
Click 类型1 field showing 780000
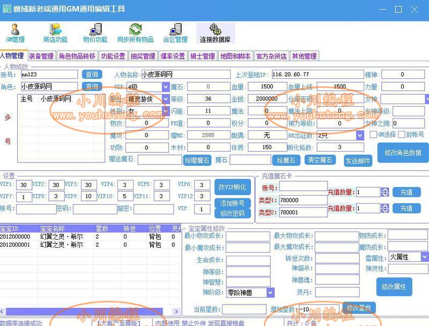[x=303, y=200]
